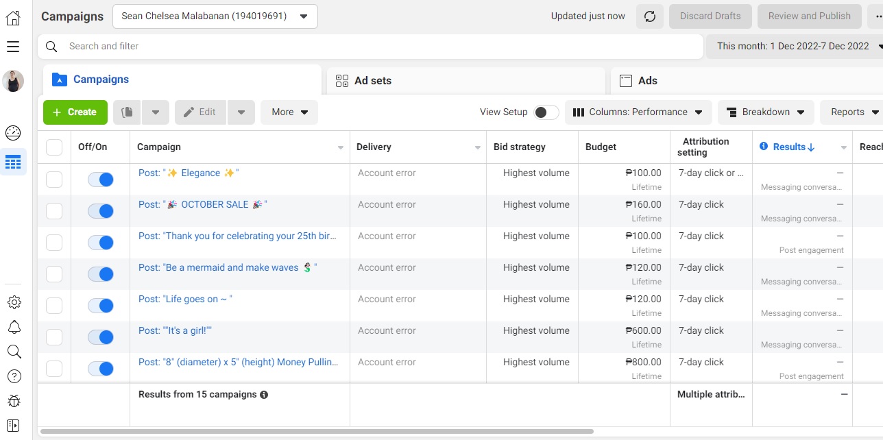Open the Breakdown dropdown
Screen dimensions: 883x440
(x=765, y=112)
